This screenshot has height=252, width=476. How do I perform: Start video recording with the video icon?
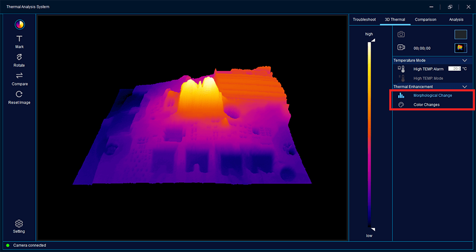401,48
